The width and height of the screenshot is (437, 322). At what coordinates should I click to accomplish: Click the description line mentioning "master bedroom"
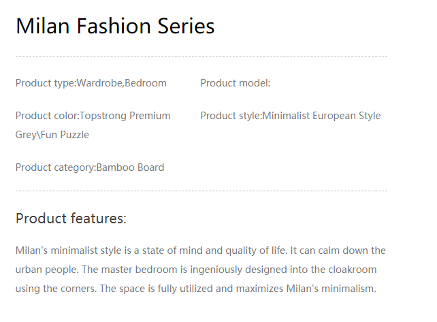tap(196, 270)
